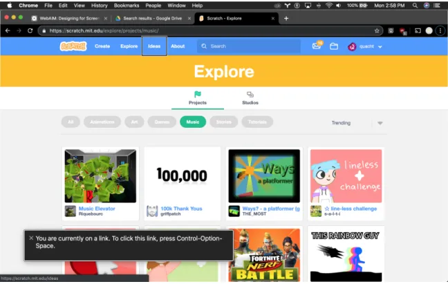The image size is (448, 284).
Task: Click the Chrome cast icon
Action: [418, 31]
